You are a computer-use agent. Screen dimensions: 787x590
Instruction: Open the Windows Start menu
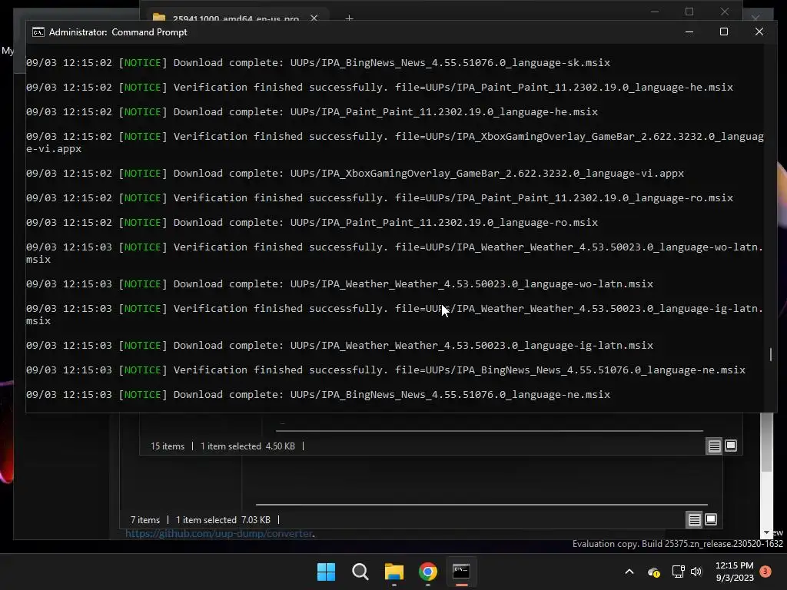point(326,572)
